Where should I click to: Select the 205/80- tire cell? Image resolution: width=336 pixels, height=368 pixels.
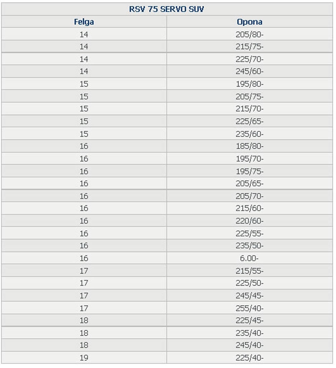coord(249,34)
